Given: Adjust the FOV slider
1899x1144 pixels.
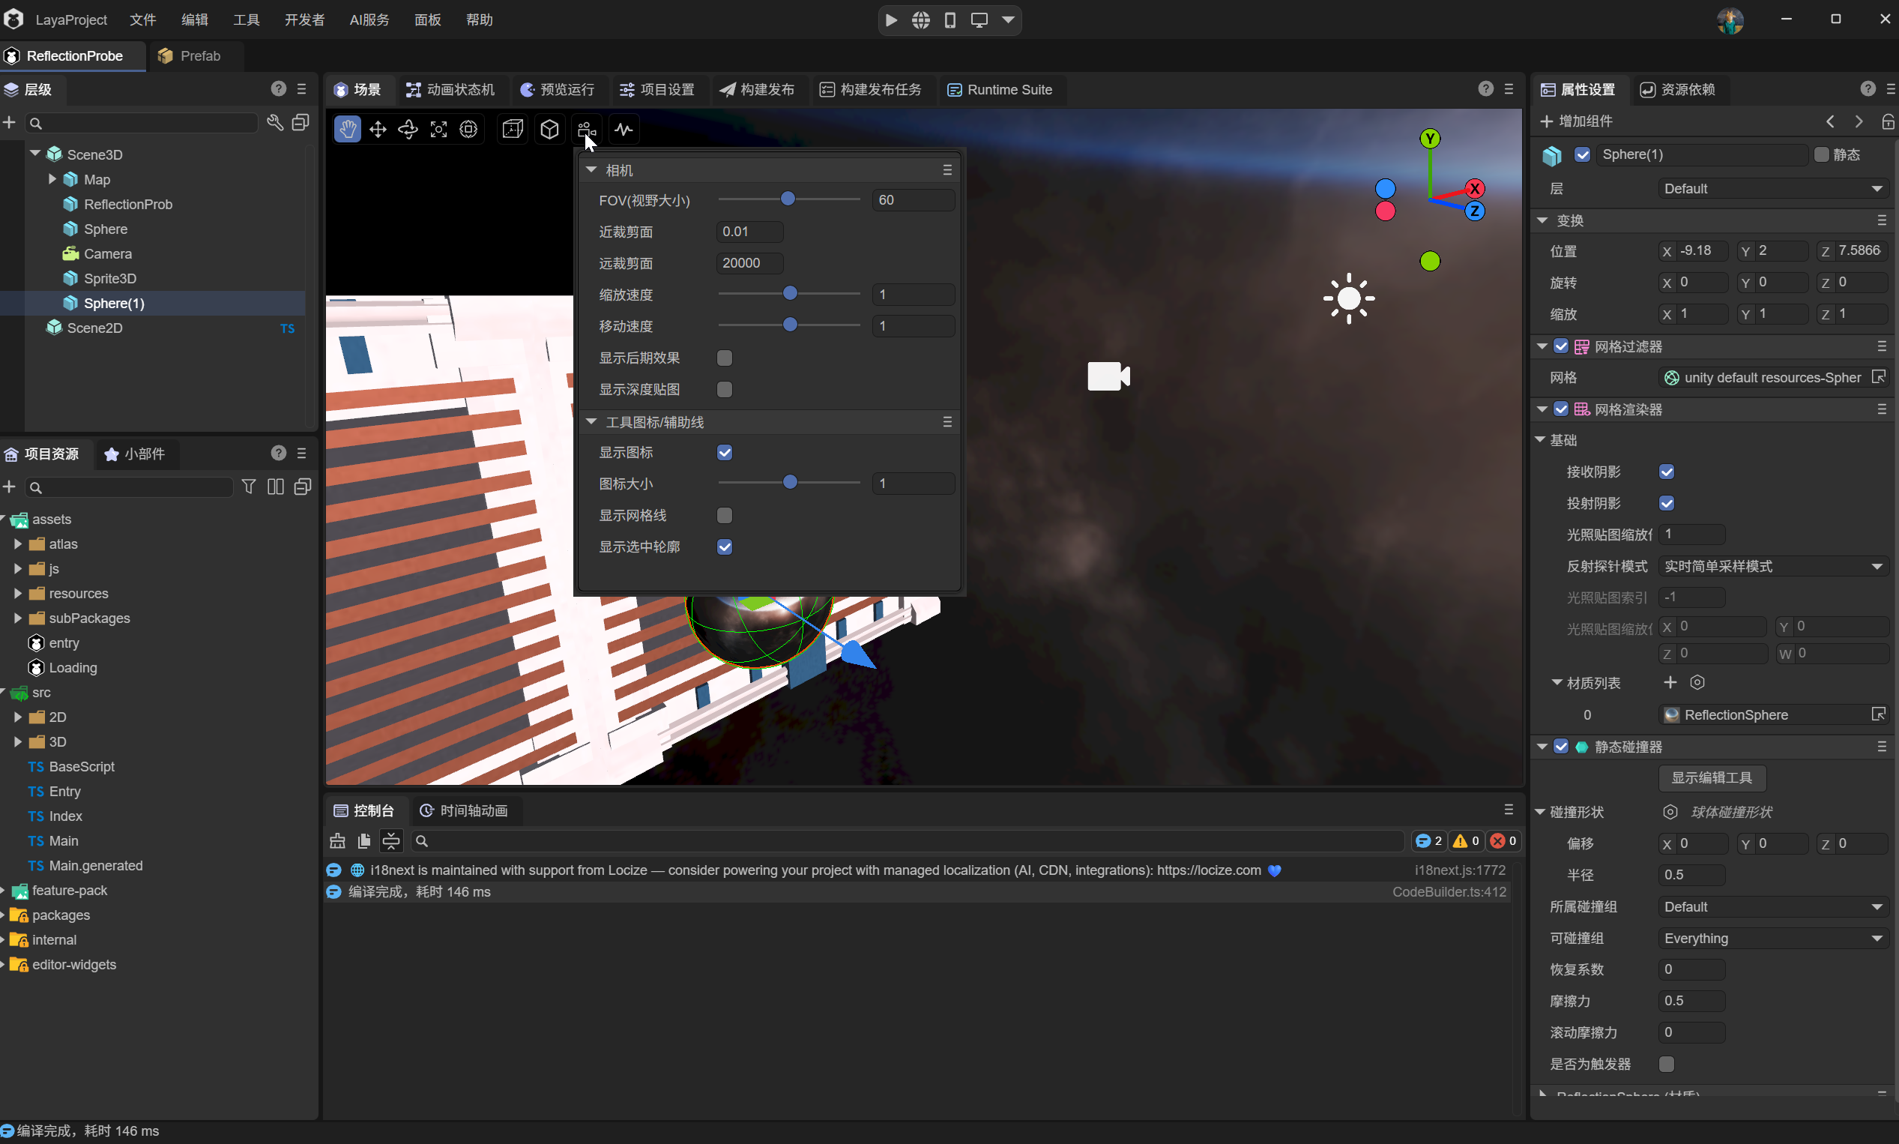Looking at the screenshot, I should click(x=788, y=199).
